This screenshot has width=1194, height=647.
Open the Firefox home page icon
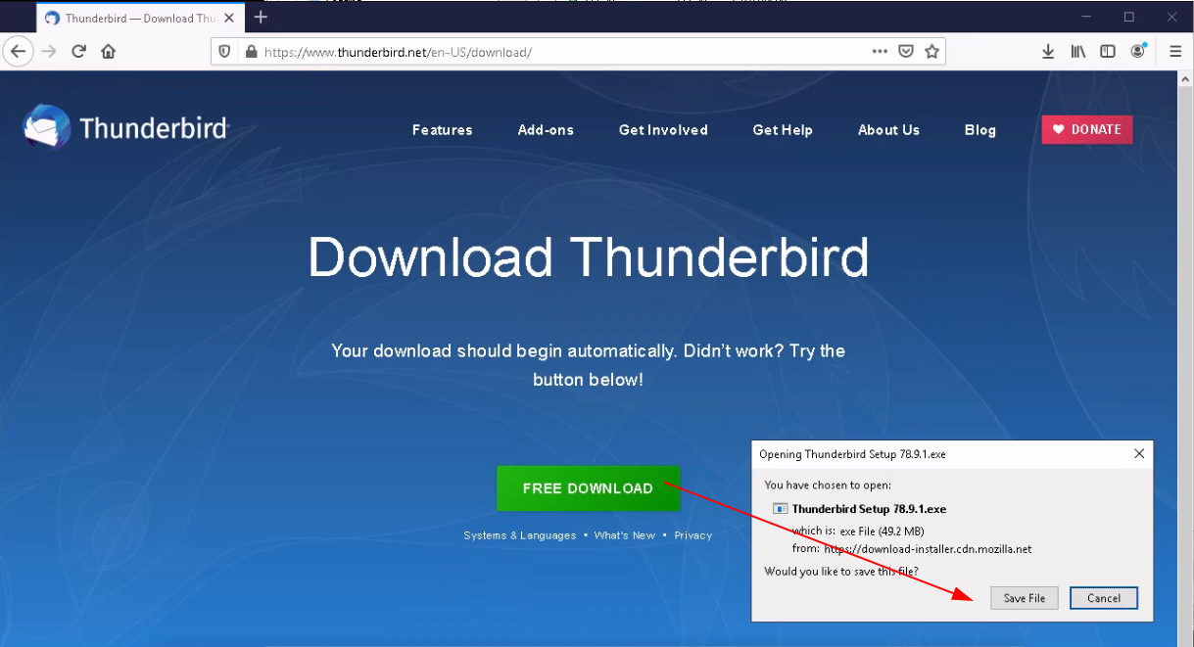(x=109, y=52)
